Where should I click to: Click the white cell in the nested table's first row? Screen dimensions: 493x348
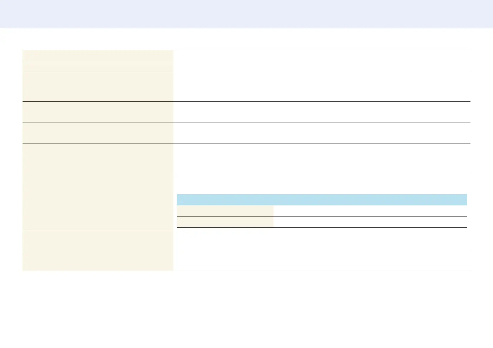click(x=370, y=211)
